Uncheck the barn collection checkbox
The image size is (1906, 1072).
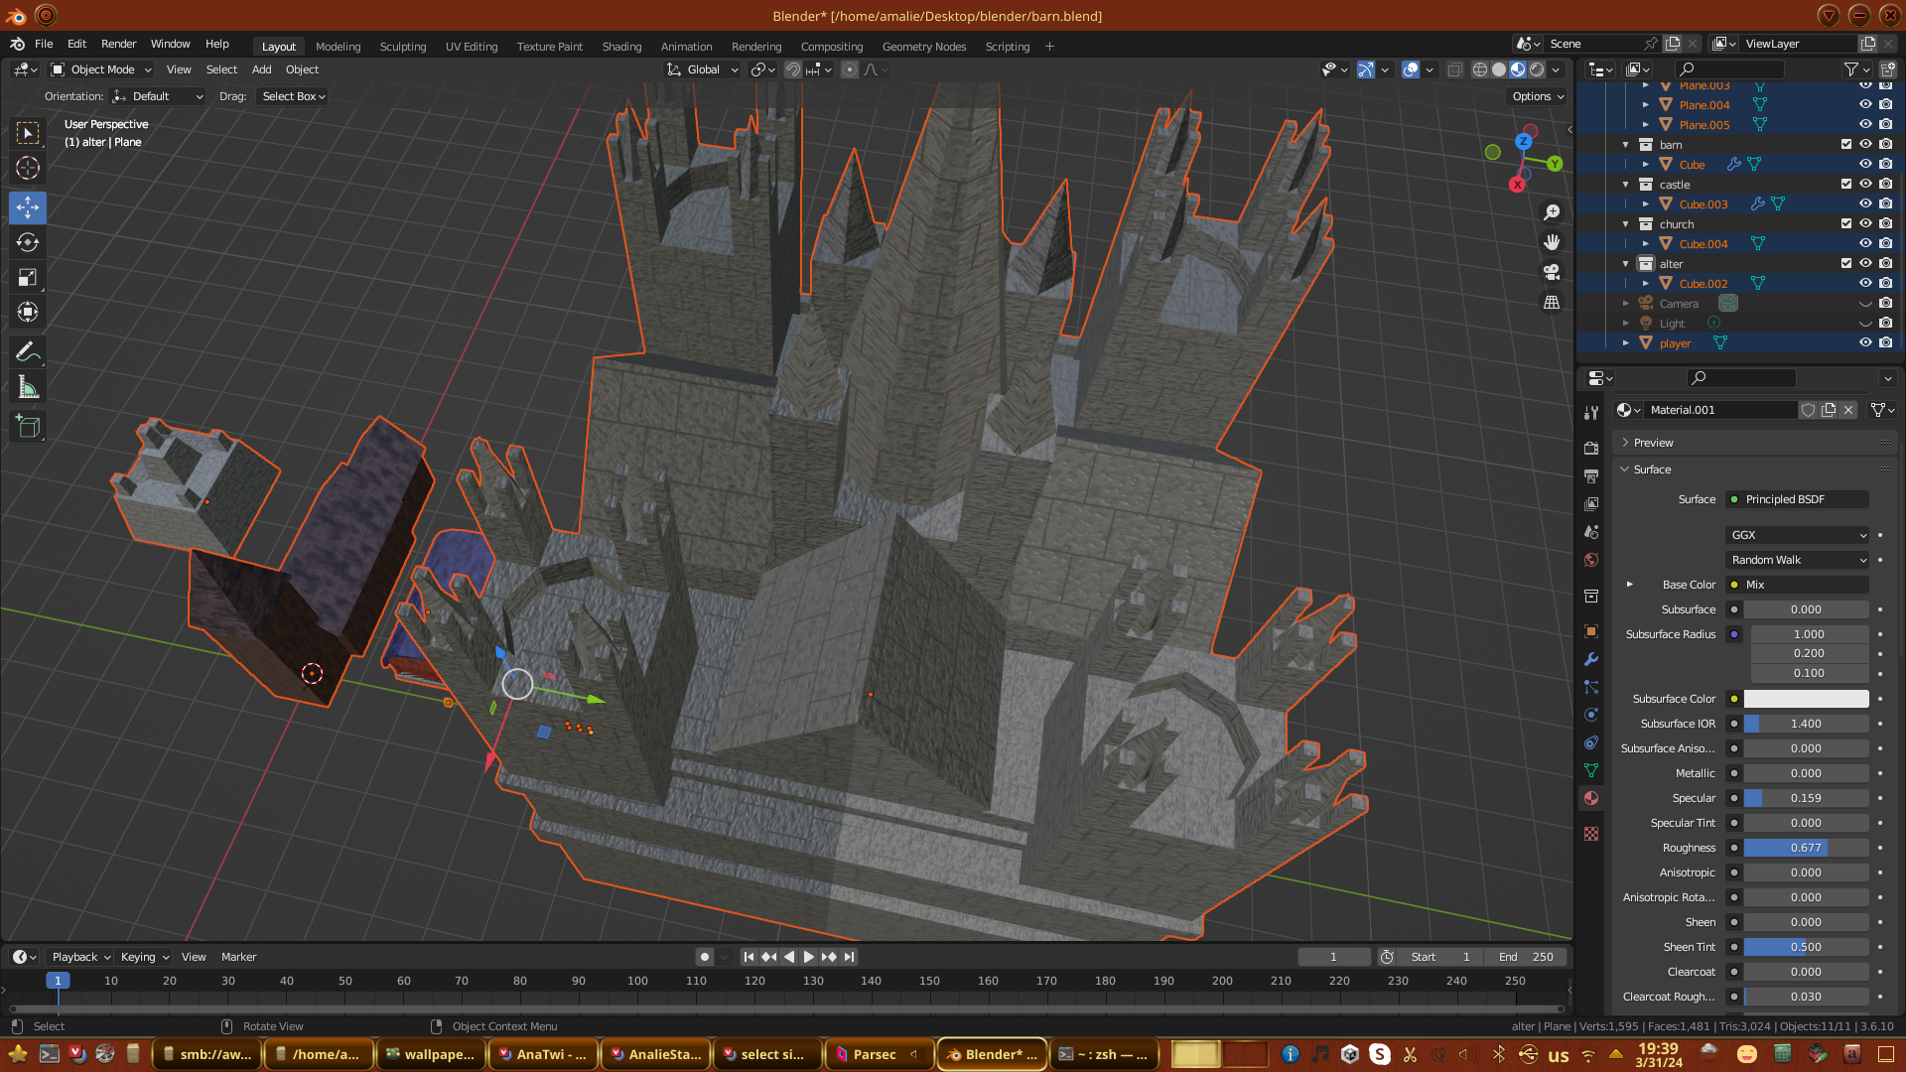[x=1846, y=145]
